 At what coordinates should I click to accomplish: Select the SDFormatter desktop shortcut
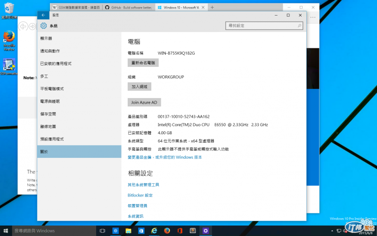click(x=9, y=67)
